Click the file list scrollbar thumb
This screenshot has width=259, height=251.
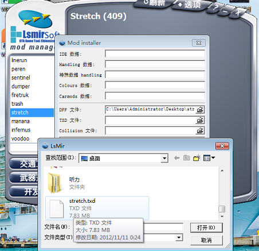[x=222, y=209]
